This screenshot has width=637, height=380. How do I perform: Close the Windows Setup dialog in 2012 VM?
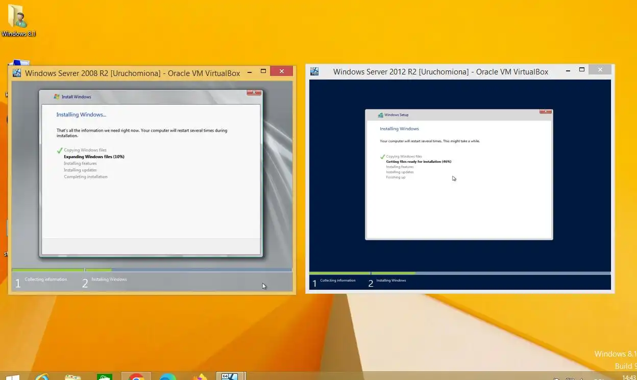coord(545,111)
